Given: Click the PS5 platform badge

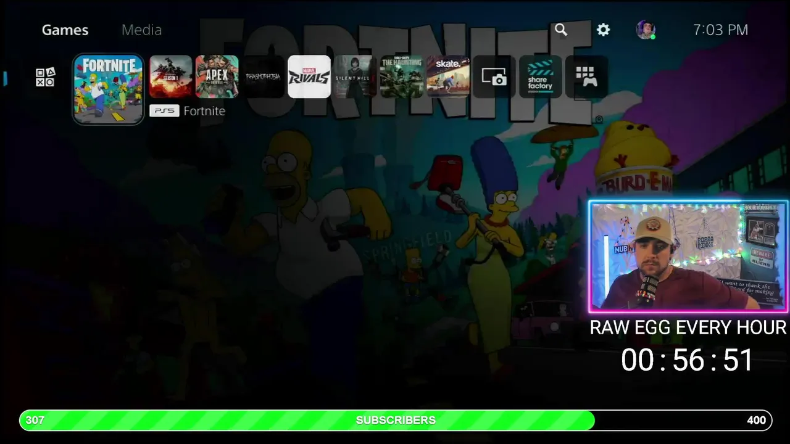Looking at the screenshot, I should (164, 111).
